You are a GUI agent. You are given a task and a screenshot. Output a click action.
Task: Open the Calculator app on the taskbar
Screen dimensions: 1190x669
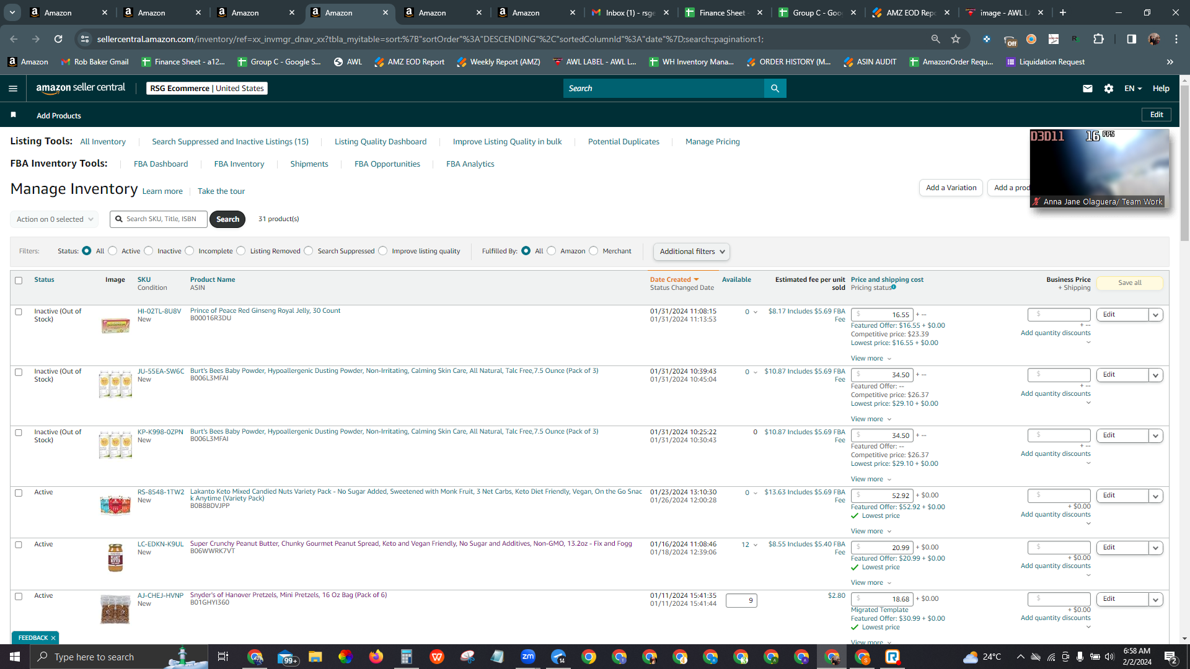tap(407, 657)
